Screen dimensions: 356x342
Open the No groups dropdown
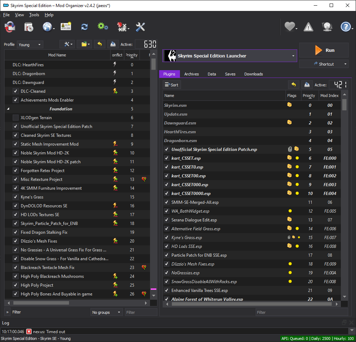pos(106,312)
